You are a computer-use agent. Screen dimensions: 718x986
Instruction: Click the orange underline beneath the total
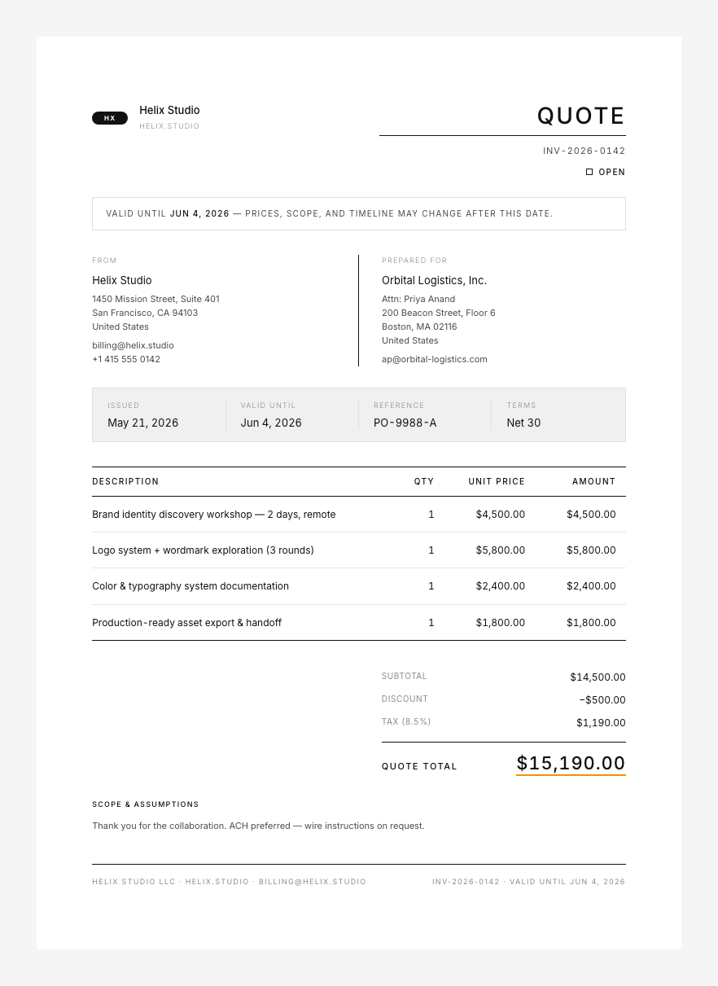(571, 775)
